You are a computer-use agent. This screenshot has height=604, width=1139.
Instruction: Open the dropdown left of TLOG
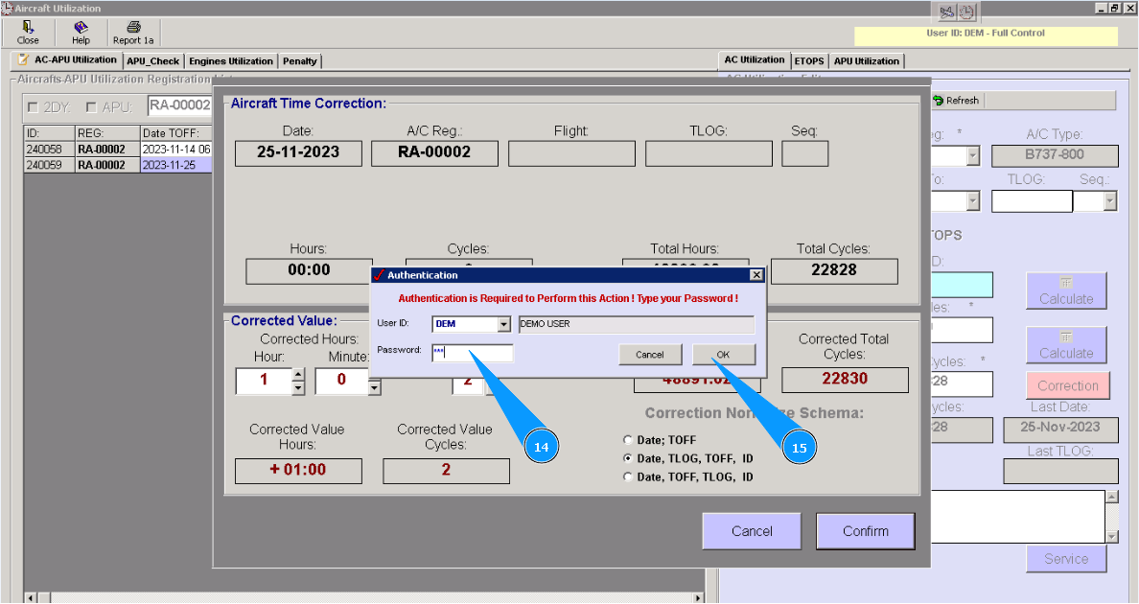click(973, 201)
